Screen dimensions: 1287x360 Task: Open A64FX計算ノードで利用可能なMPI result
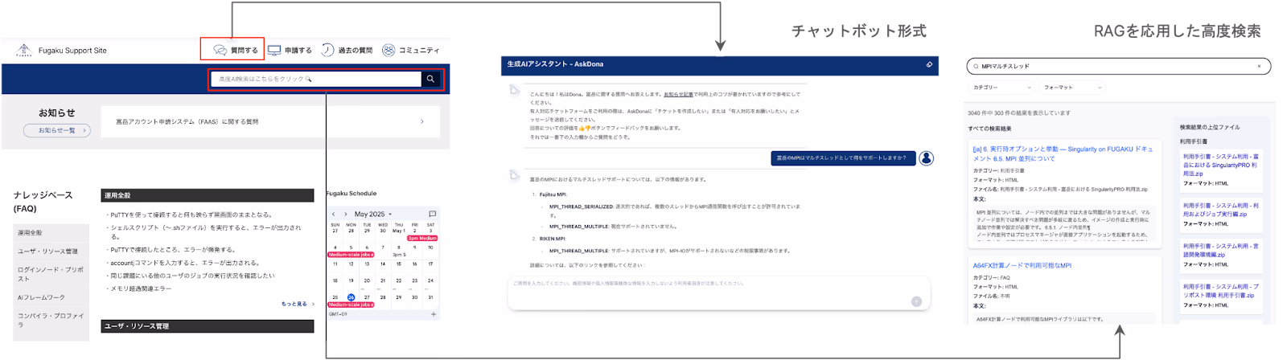[1022, 265]
